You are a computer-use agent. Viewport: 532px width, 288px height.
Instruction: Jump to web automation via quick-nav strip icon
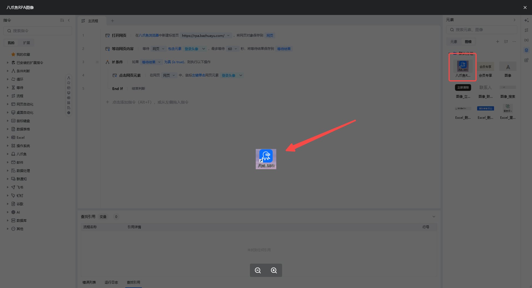69,88
